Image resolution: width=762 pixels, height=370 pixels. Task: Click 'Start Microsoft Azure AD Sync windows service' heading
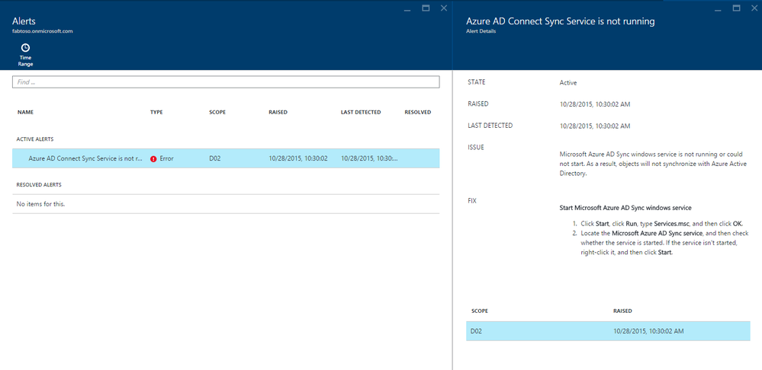coord(625,208)
